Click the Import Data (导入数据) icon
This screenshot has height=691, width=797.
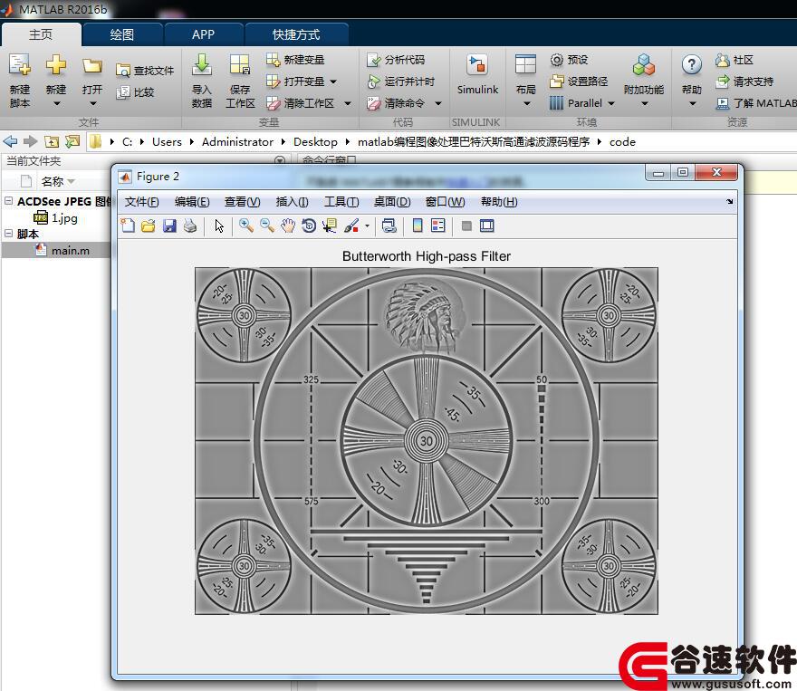click(202, 64)
